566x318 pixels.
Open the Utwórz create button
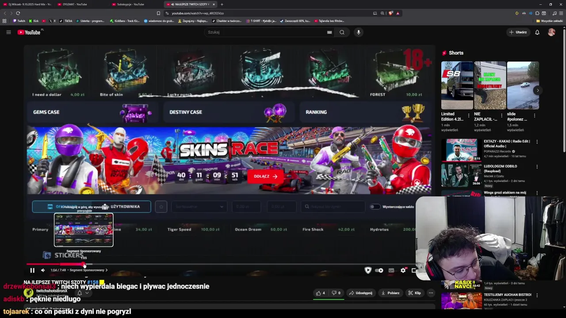(x=518, y=32)
